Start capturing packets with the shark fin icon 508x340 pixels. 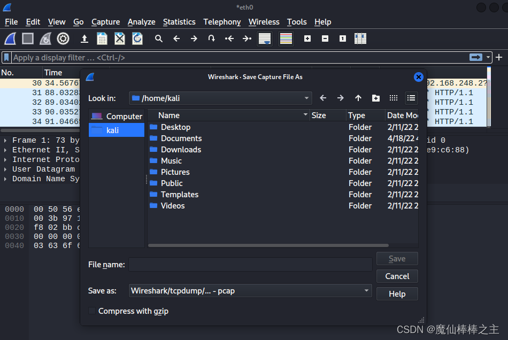point(10,38)
